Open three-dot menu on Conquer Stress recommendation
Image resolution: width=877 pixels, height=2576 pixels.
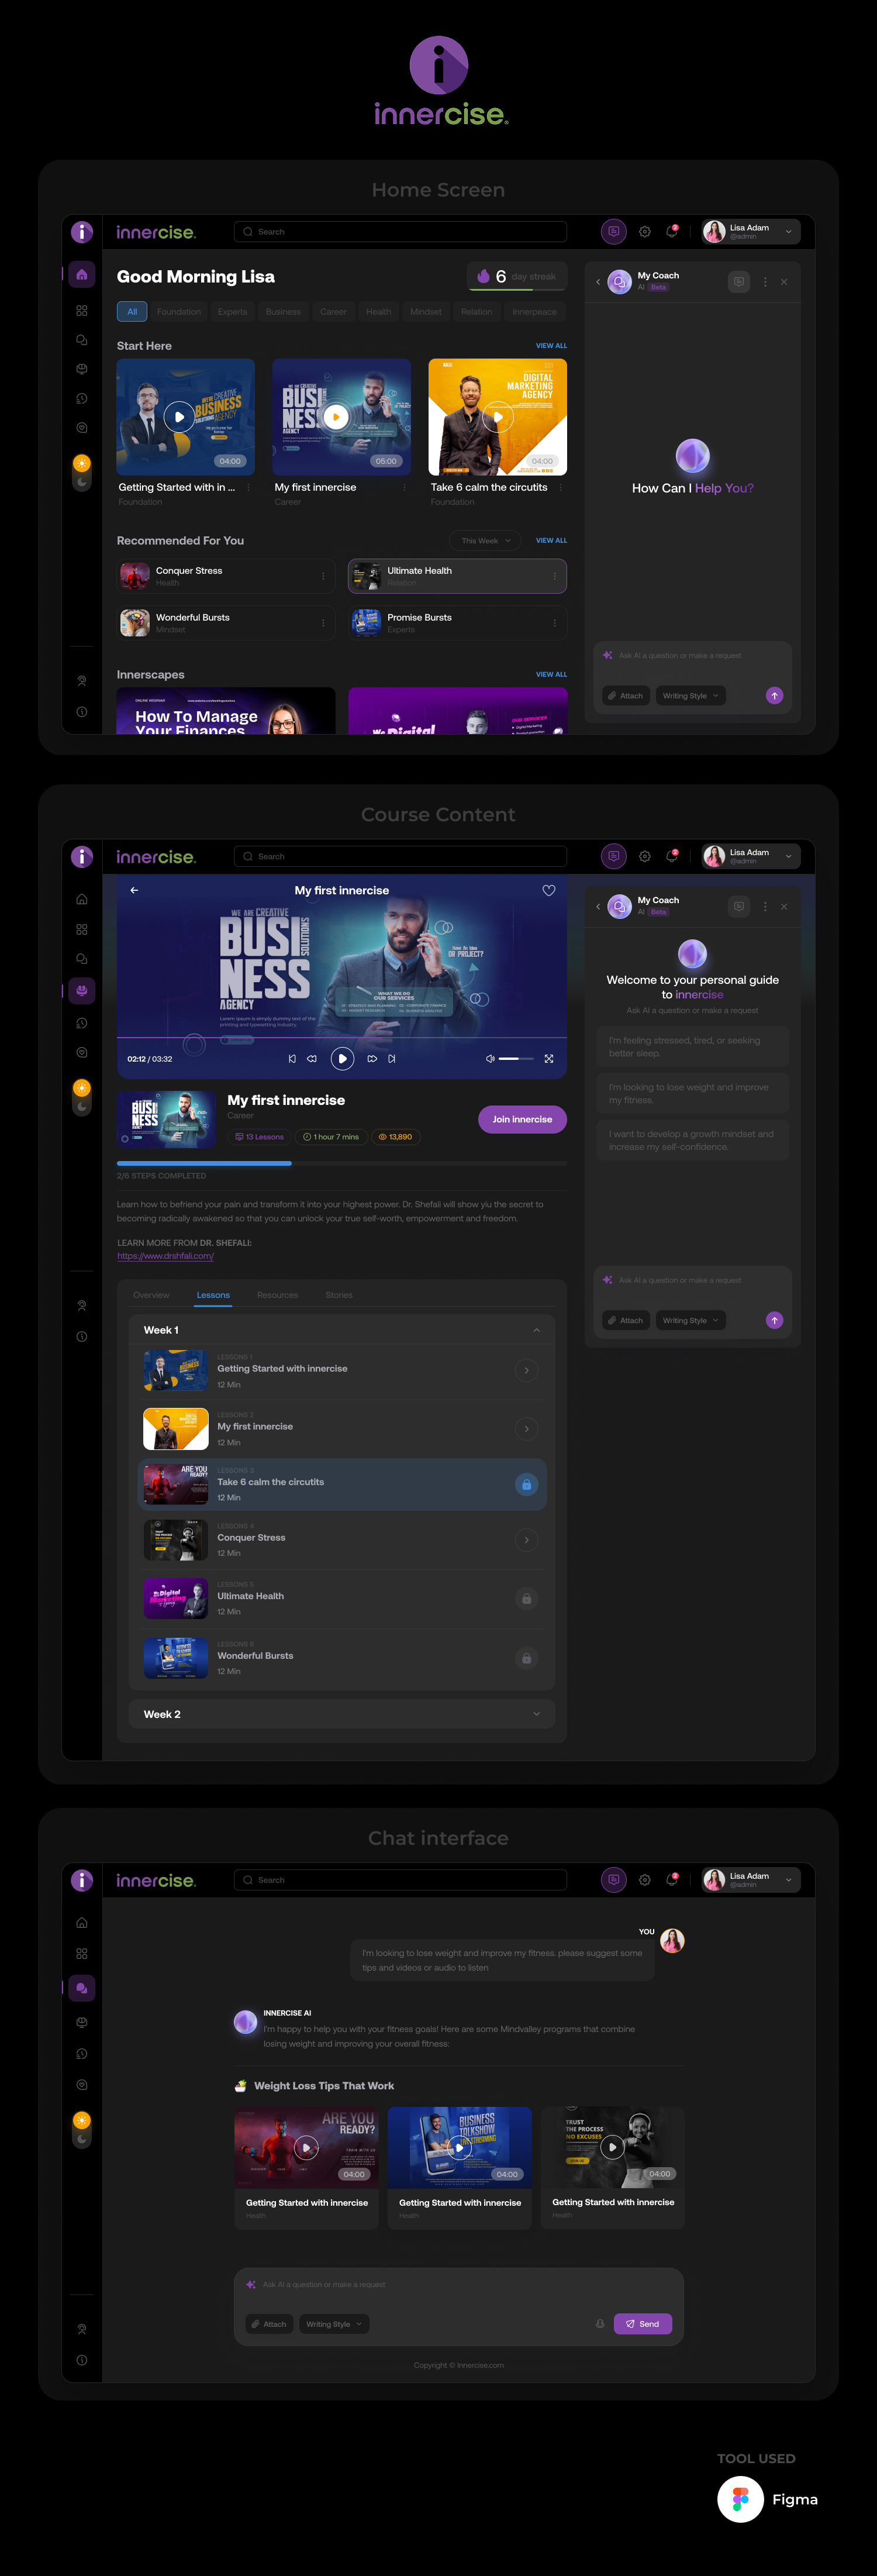323,576
